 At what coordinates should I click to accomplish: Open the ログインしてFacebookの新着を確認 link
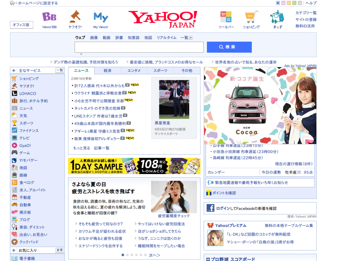pyautogui.click(x=246, y=208)
